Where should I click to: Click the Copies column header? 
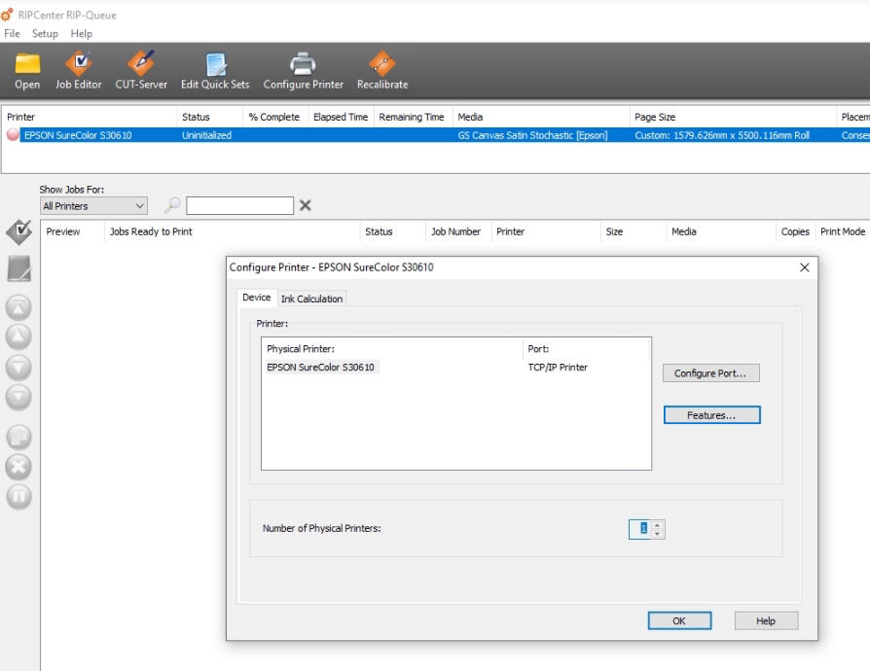795,231
